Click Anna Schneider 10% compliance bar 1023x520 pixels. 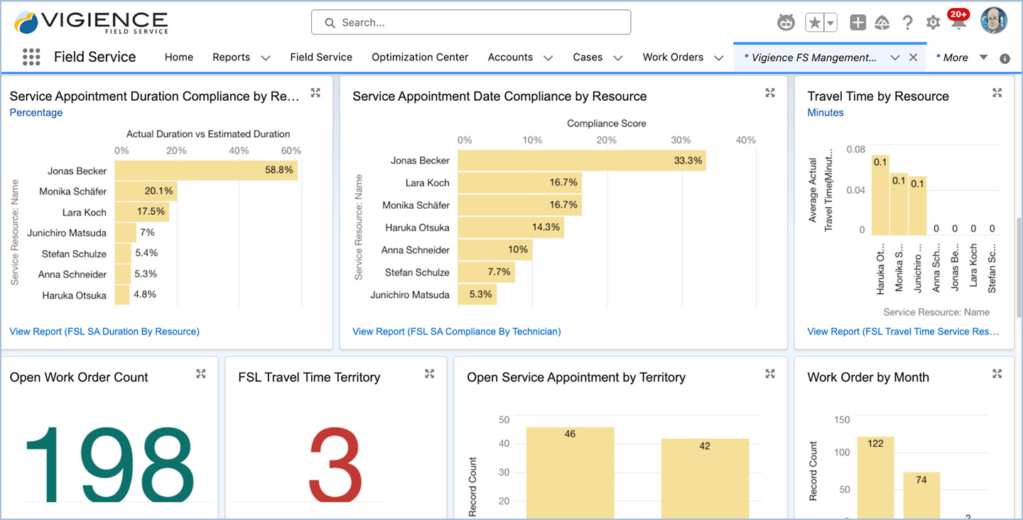(x=495, y=250)
